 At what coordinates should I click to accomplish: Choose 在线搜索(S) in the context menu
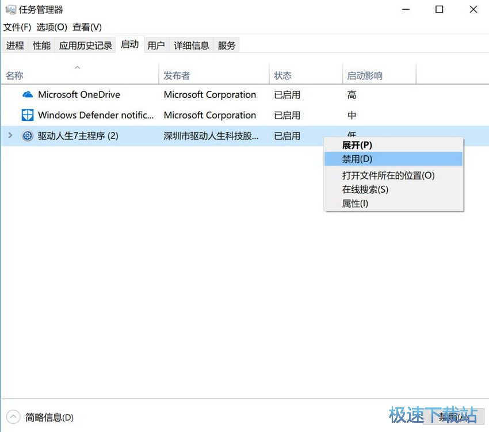(x=394, y=189)
